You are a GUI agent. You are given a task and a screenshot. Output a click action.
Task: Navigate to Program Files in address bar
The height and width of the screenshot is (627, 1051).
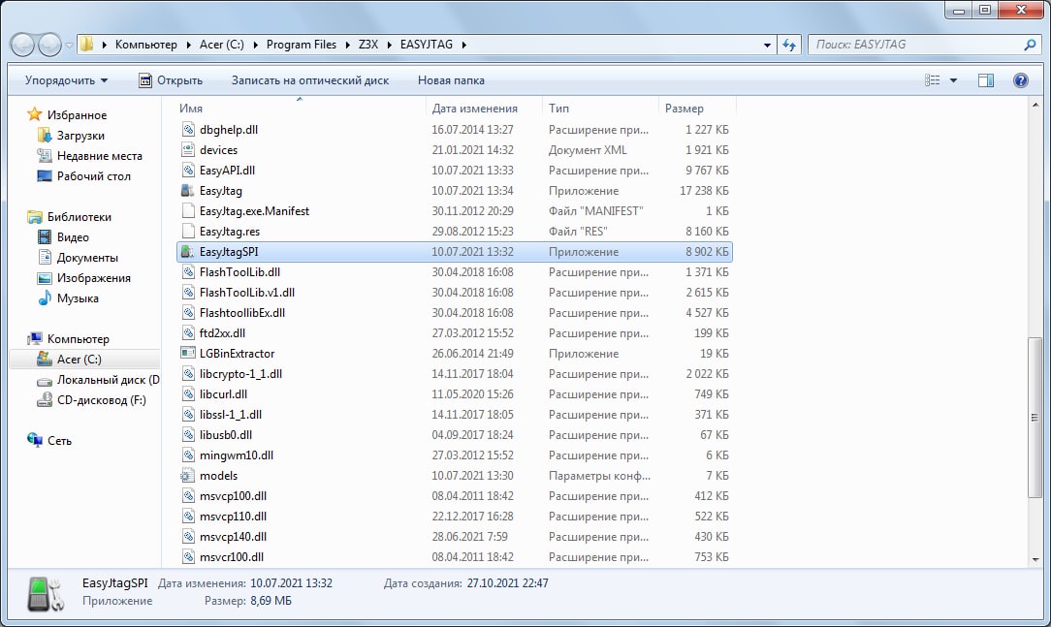click(x=302, y=45)
